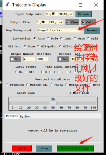The height and width of the screenshot is (155, 106).
Task: Enable the Center Set checkbox
Action: tap(63, 59)
